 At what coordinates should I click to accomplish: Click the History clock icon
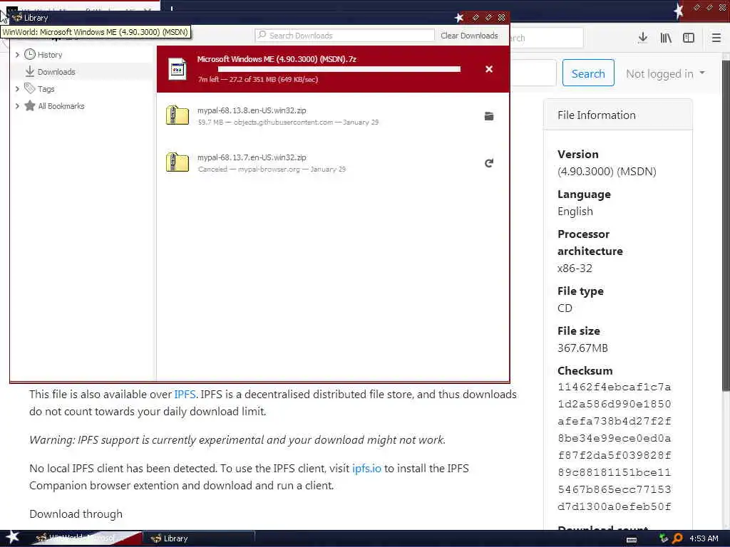tap(30, 54)
